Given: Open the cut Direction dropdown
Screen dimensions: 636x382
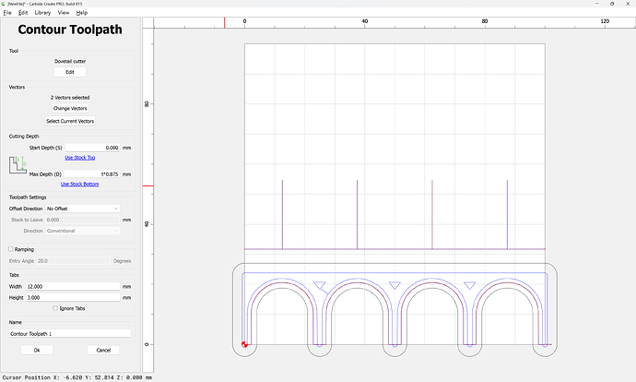Looking at the screenshot, I should pos(82,231).
